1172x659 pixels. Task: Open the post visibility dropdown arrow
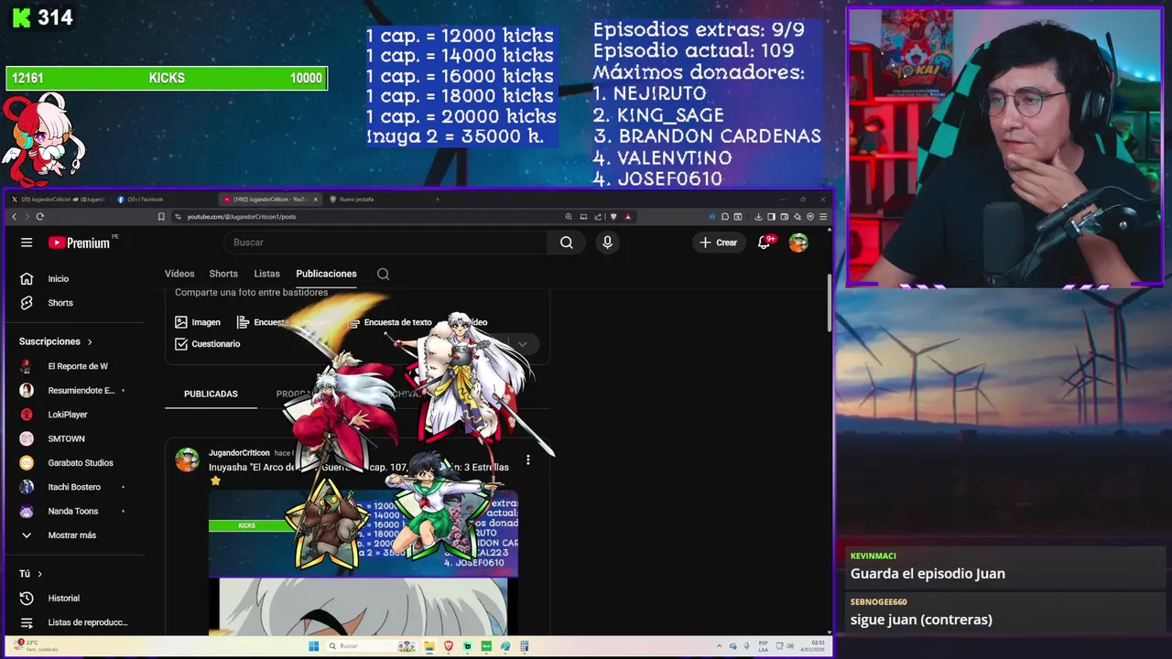pyautogui.click(x=522, y=344)
